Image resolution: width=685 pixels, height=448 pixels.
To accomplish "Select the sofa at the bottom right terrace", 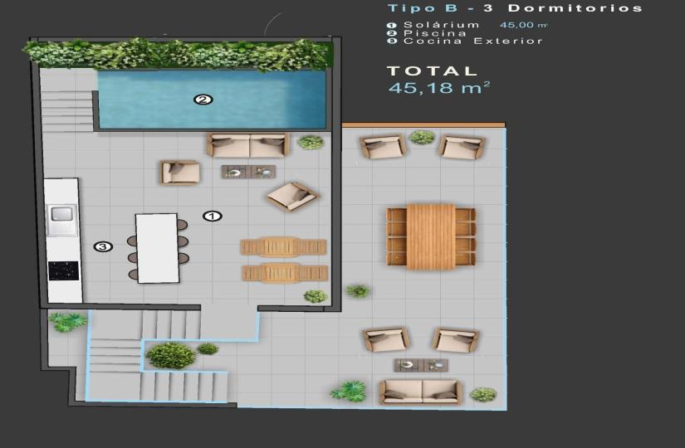I will pos(420,392).
